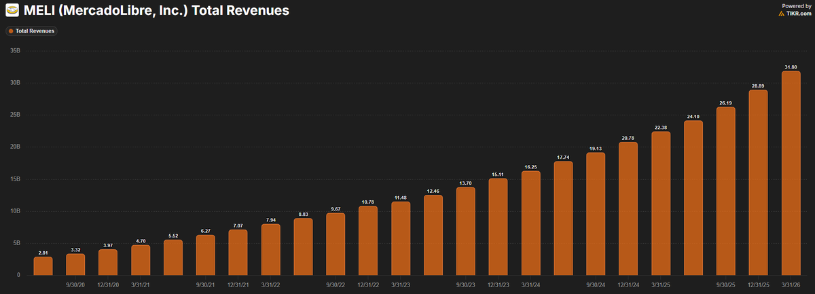815x294 pixels.
Task: Click the 3/31/25 x-axis date
Action: click(661, 286)
